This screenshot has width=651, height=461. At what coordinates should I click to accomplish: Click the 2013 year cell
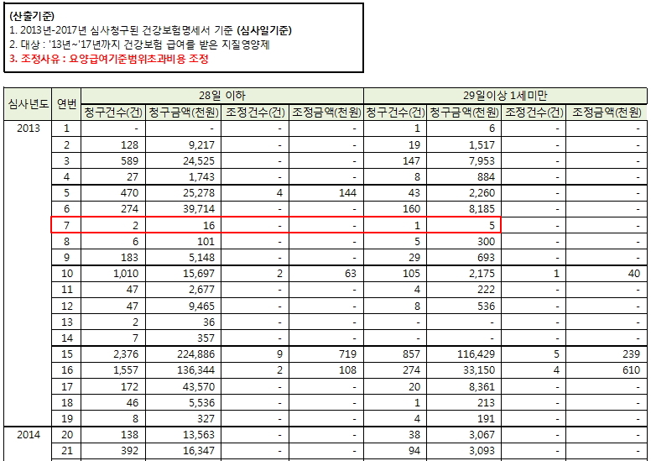[28, 128]
